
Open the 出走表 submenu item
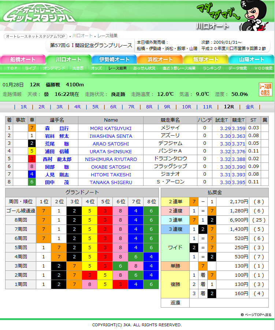pos(78,68)
